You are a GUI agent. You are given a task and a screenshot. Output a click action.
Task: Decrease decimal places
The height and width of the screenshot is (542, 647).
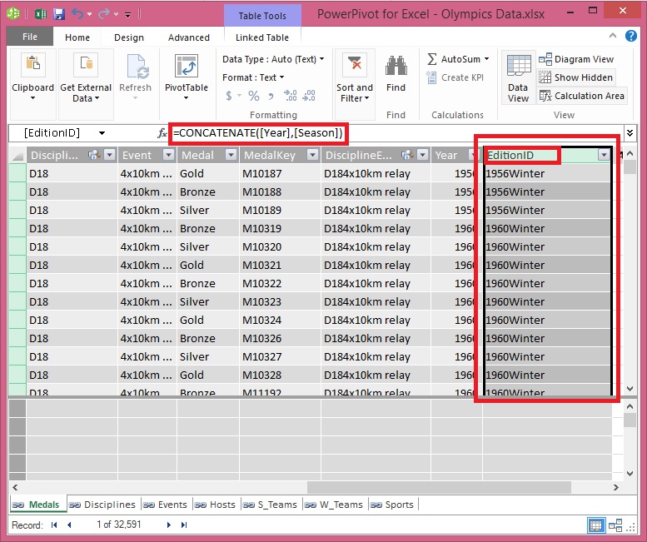coord(309,96)
